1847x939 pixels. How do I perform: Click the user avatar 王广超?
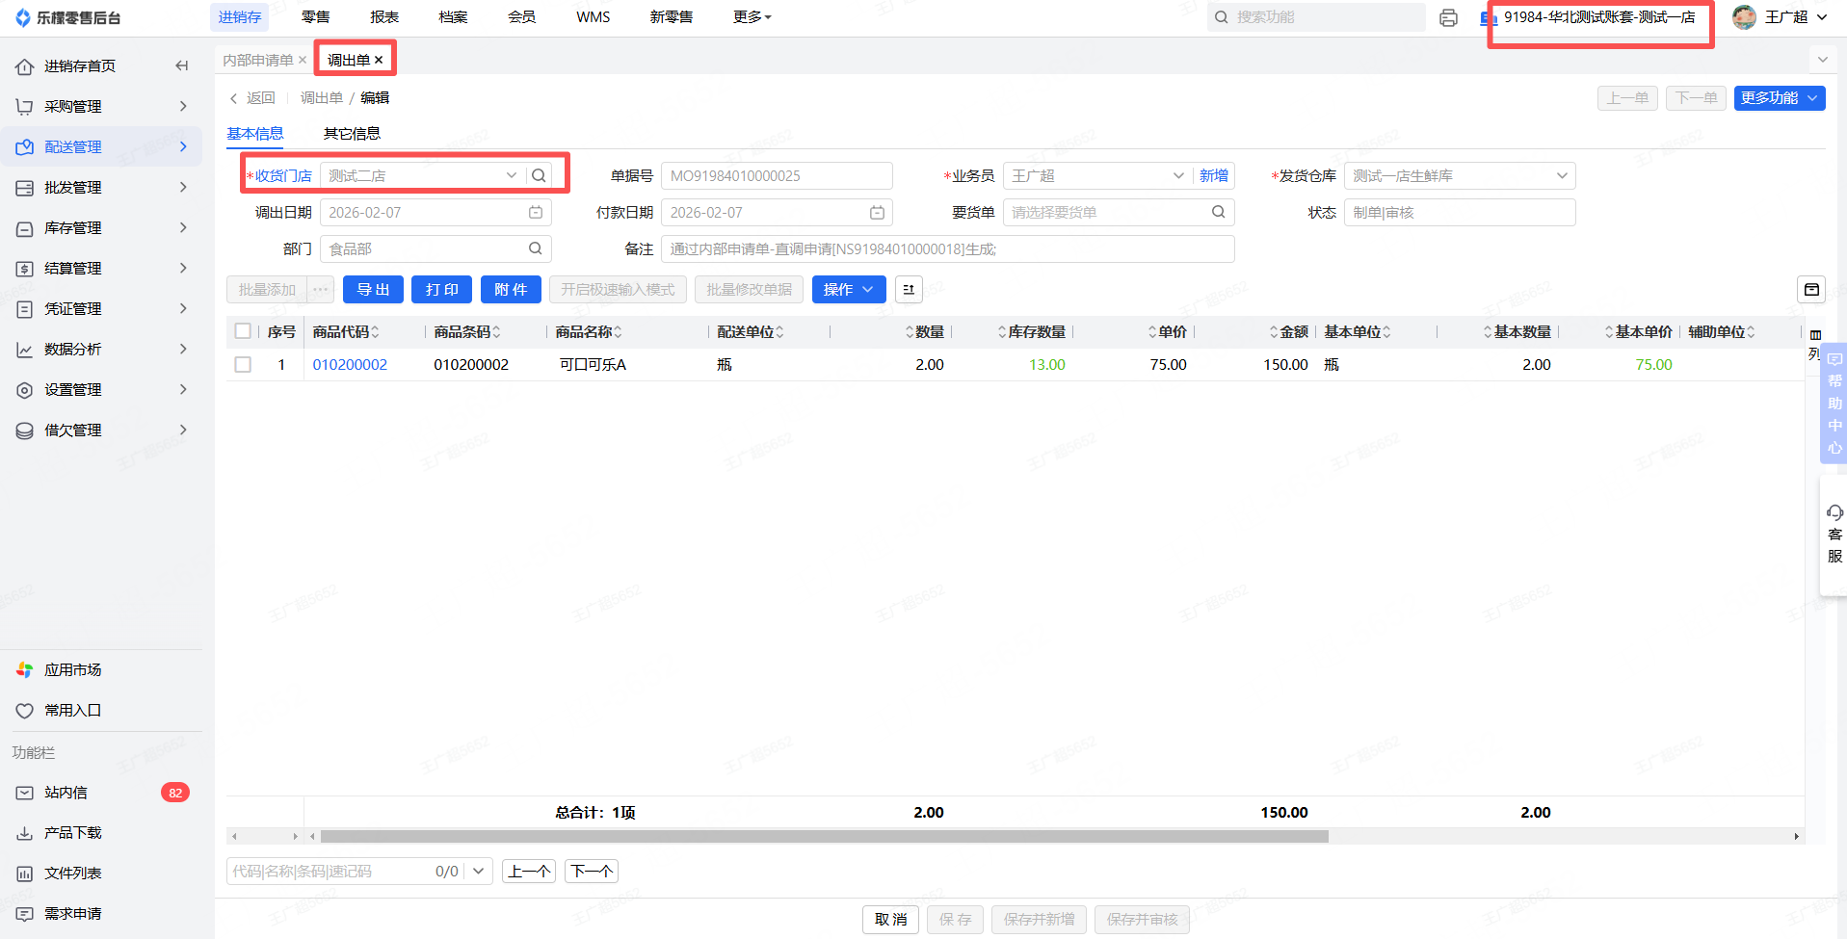(1745, 17)
